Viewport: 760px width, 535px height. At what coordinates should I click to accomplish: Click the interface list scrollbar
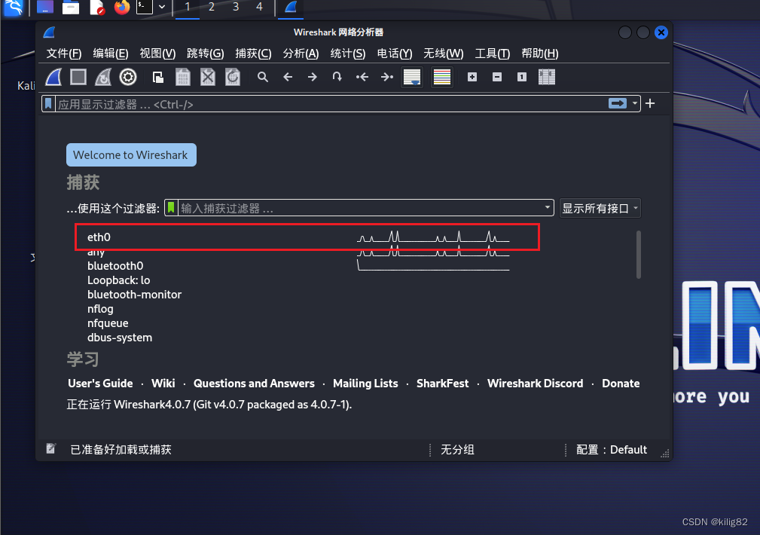(x=638, y=255)
